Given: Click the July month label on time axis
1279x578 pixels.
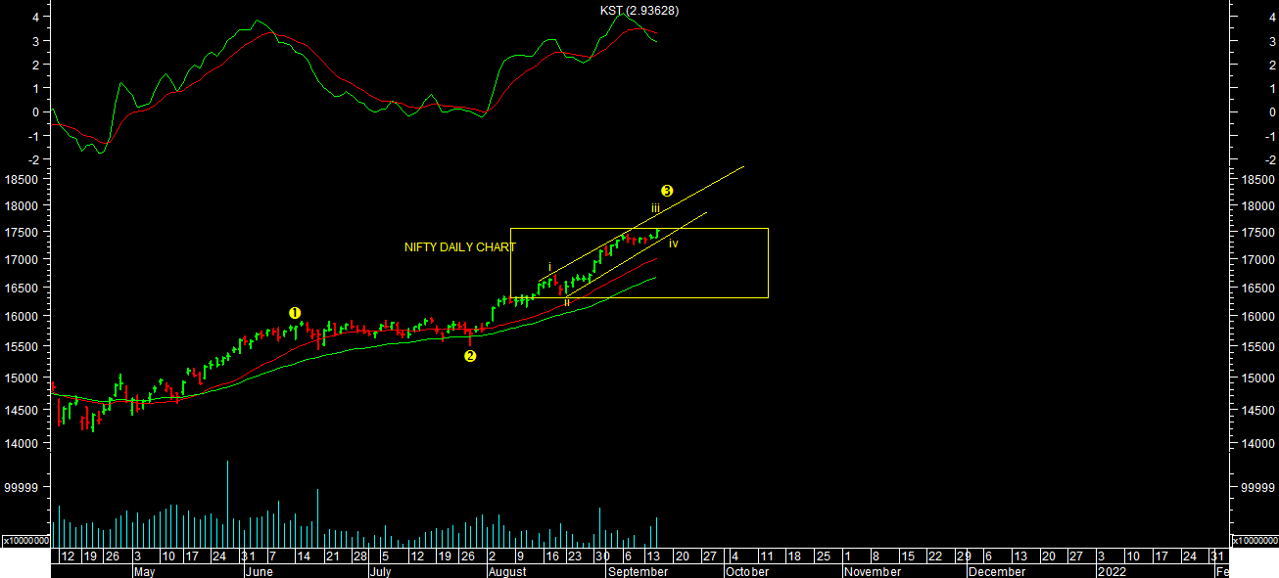Looking at the screenshot, I should (x=383, y=571).
